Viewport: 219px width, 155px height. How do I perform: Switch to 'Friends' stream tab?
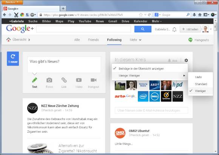[93, 40]
